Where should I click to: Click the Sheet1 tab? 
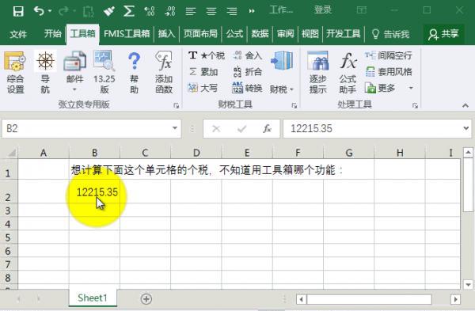pyautogui.click(x=93, y=298)
